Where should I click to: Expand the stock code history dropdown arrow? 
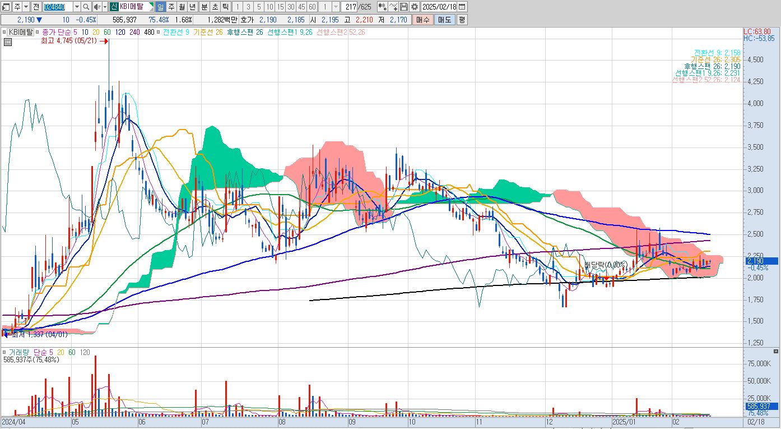pos(77,7)
